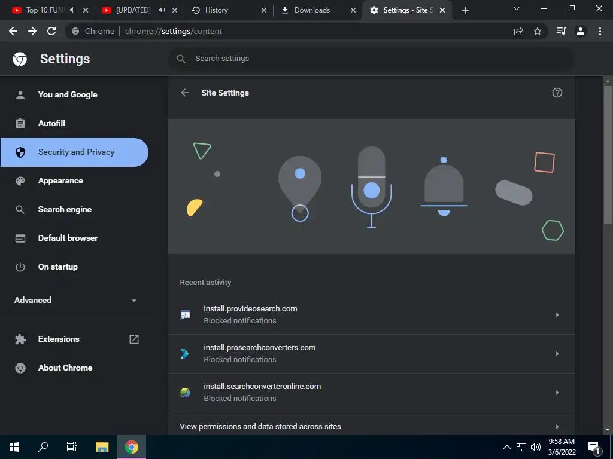
Task: Reload the settings page
Action: [x=51, y=31]
